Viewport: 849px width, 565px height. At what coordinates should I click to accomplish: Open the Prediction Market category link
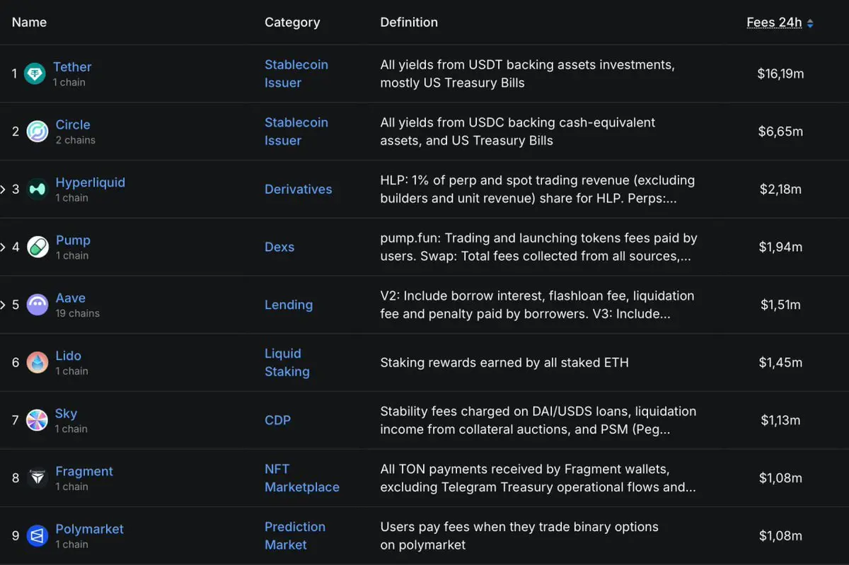(294, 536)
